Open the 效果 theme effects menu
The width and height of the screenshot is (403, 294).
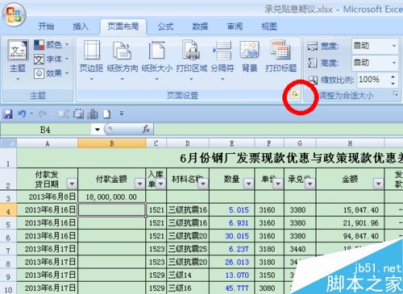[x=52, y=73]
